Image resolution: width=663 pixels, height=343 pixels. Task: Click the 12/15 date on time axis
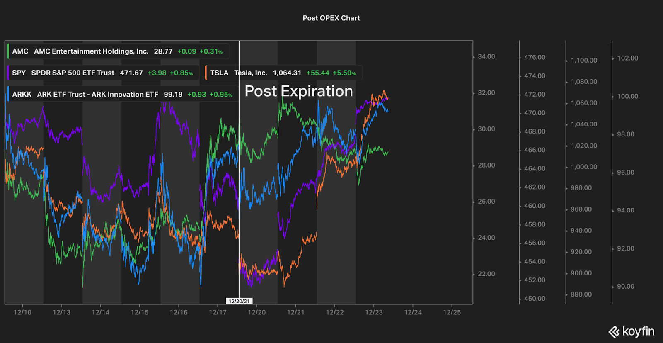pos(140,312)
